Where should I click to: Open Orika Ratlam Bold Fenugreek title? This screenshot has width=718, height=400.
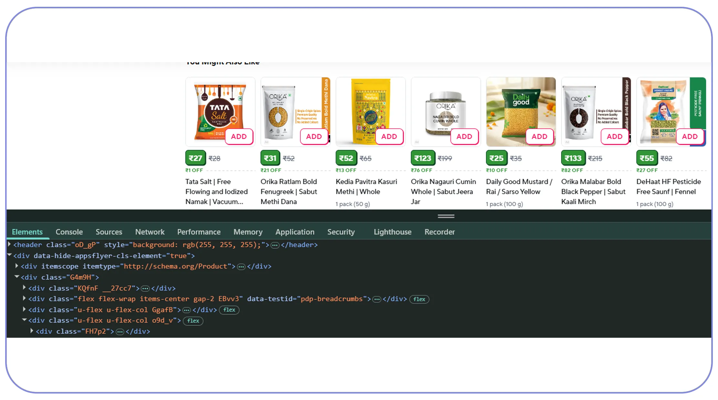click(289, 192)
